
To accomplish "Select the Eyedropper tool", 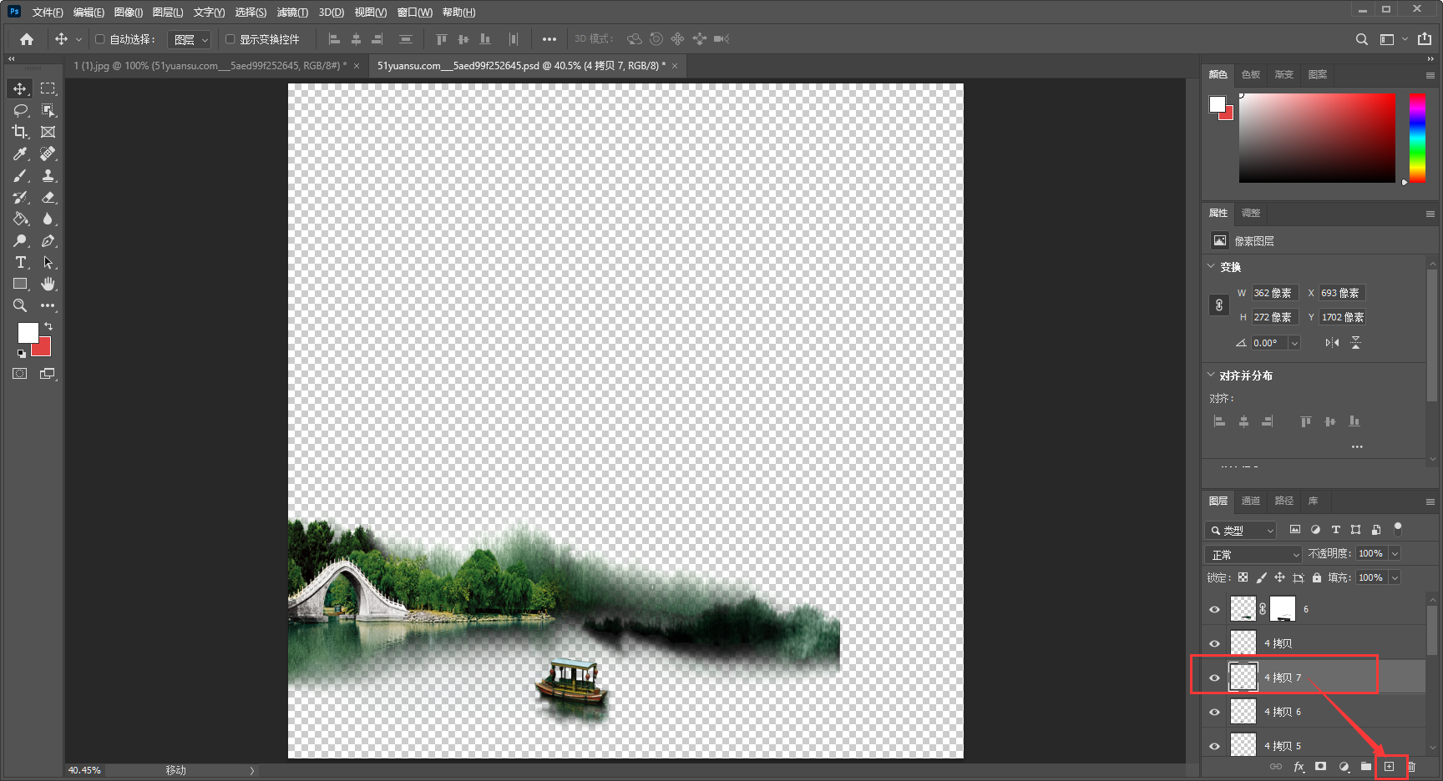I will pyautogui.click(x=20, y=154).
